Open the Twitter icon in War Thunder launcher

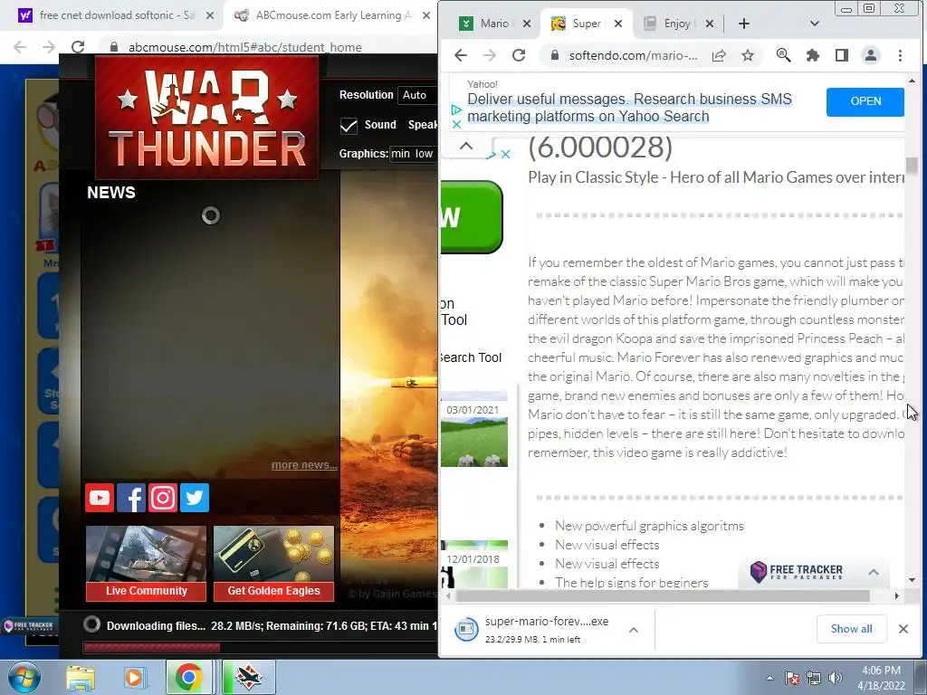pyautogui.click(x=195, y=498)
